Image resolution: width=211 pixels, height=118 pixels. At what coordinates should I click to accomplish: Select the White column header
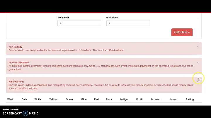click(x=38, y=99)
